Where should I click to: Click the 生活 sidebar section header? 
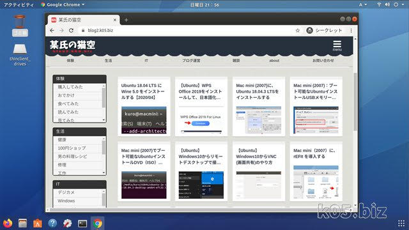pyautogui.click(x=79, y=132)
